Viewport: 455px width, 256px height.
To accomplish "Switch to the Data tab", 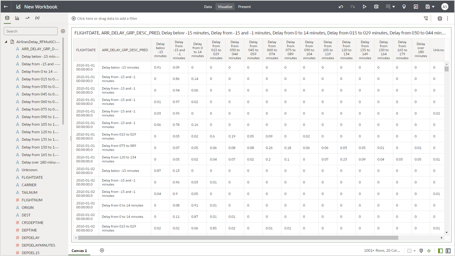I will [x=208, y=7].
